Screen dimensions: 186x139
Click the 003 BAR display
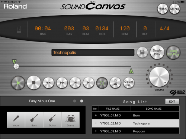pos(69,29)
